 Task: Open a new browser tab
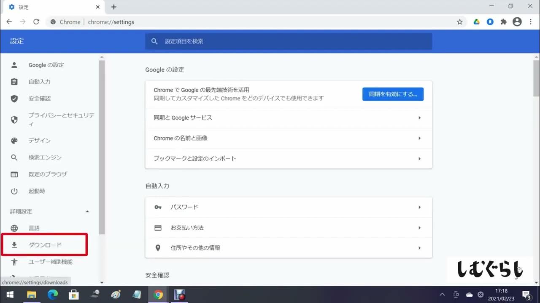[113, 7]
